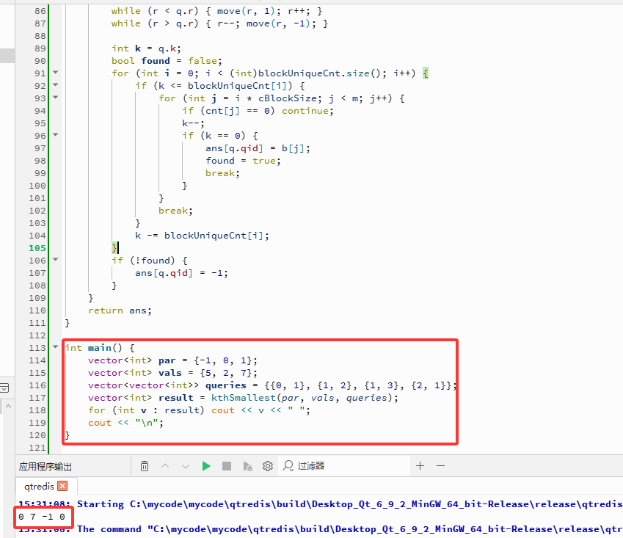Click closing brace at line 105 cursor
The image size is (623, 538).
[114, 248]
